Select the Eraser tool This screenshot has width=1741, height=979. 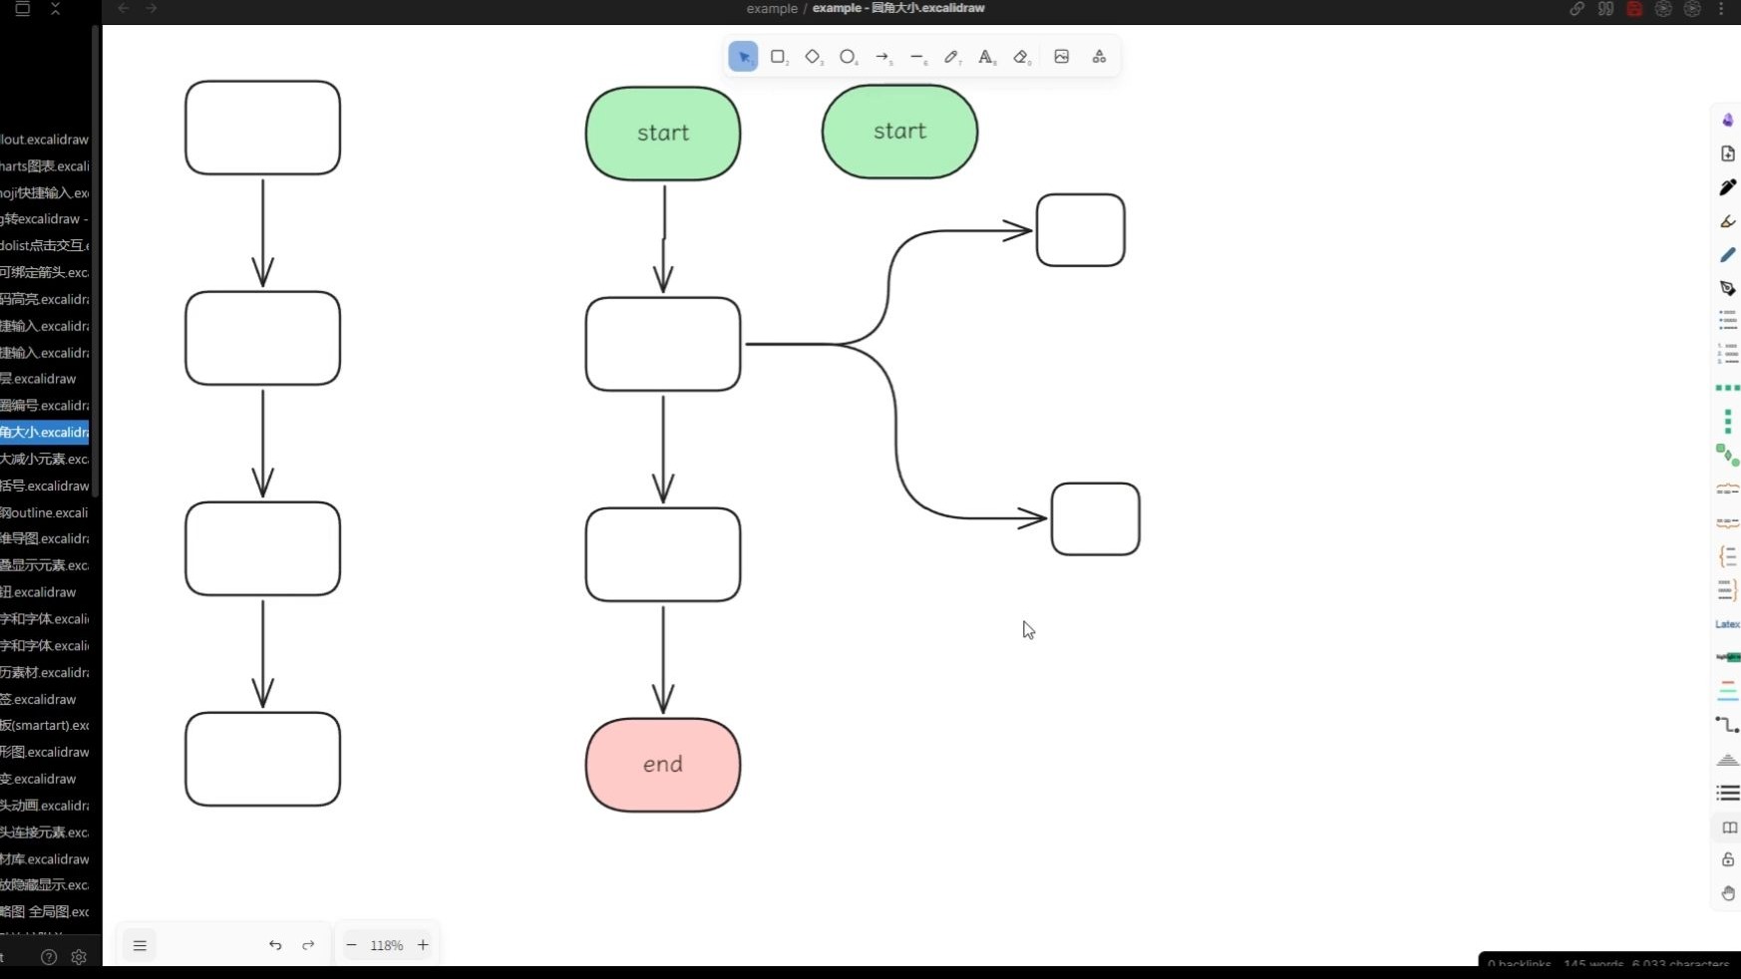[1021, 57]
